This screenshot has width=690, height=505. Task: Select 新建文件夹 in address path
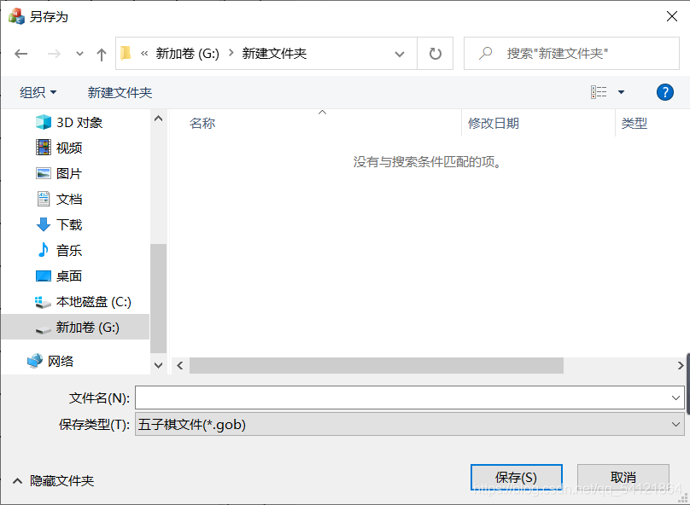click(274, 54)
